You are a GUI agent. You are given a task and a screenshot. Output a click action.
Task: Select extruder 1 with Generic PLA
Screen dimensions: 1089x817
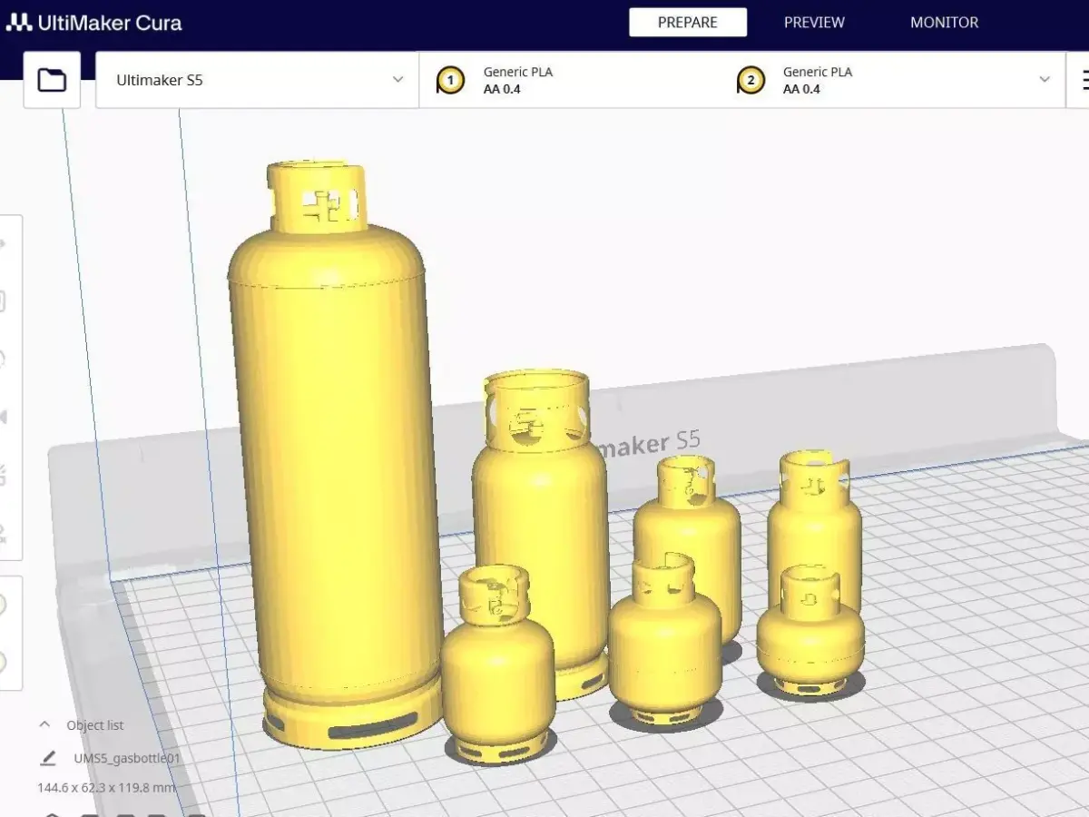click(451, 80)
